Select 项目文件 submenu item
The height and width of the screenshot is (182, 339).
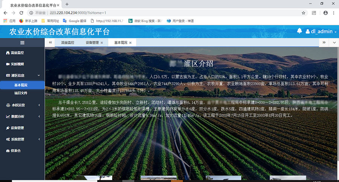pyautogui.click(x=21, y=93)
